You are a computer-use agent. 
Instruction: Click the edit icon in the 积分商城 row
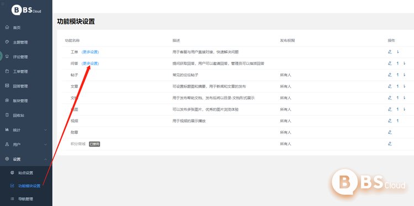(x=390, y=144)
